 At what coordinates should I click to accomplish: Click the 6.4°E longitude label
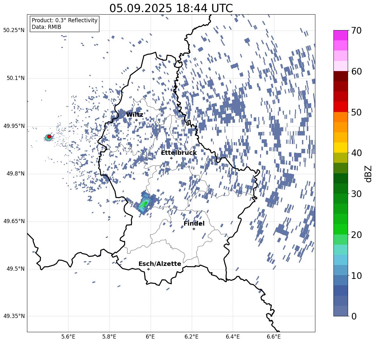point(232,337)
